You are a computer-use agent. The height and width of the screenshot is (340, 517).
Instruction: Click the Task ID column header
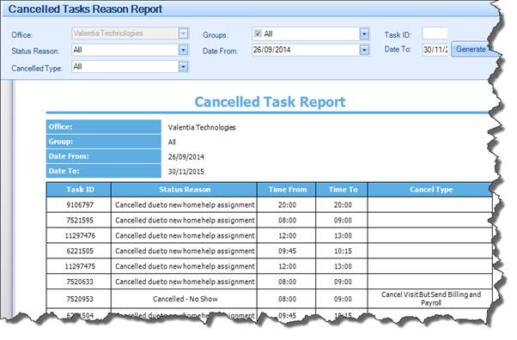coord(79,190)
